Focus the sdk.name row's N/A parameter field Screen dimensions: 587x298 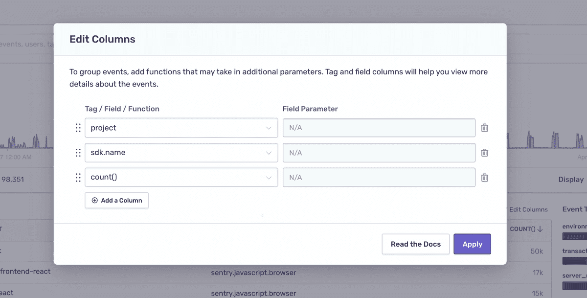tap(379, 153)
